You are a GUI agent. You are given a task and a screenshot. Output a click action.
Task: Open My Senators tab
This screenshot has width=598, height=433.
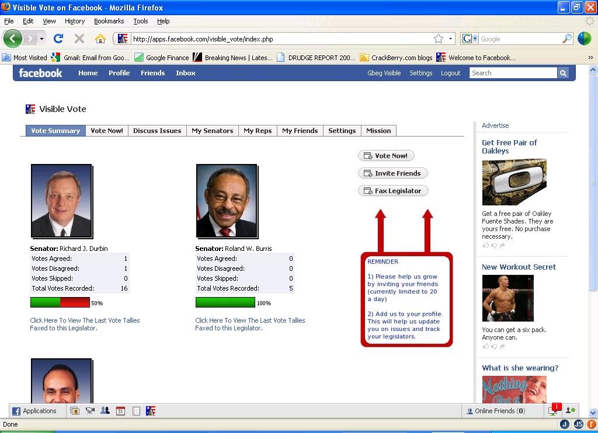point(213,131)
